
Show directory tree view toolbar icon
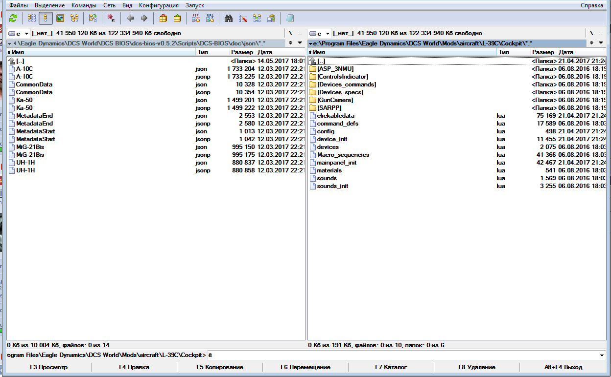74,18
